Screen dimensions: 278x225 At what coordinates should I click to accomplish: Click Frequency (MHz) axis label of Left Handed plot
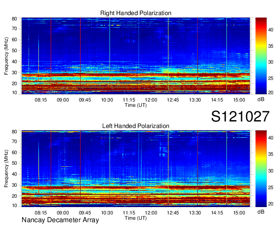click(x=6, y=169)
